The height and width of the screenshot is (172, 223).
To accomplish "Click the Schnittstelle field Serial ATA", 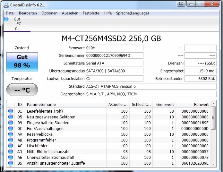I will (115, 63).
